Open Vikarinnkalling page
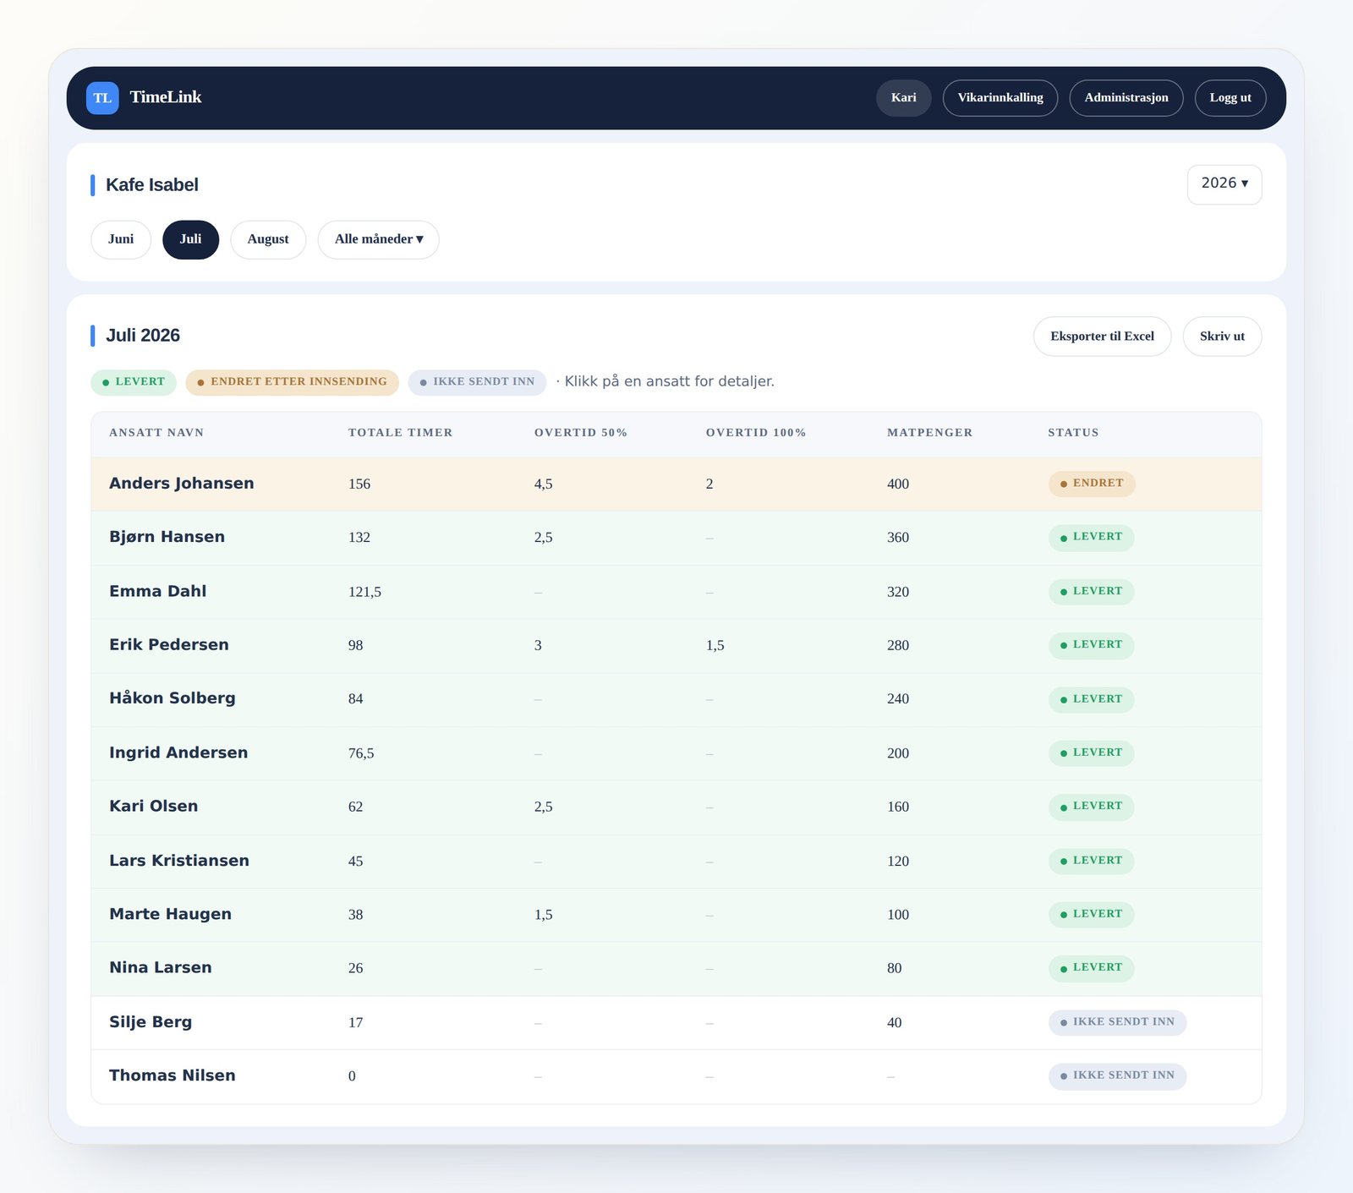1353x1193 pixels. pos(1000,98)
